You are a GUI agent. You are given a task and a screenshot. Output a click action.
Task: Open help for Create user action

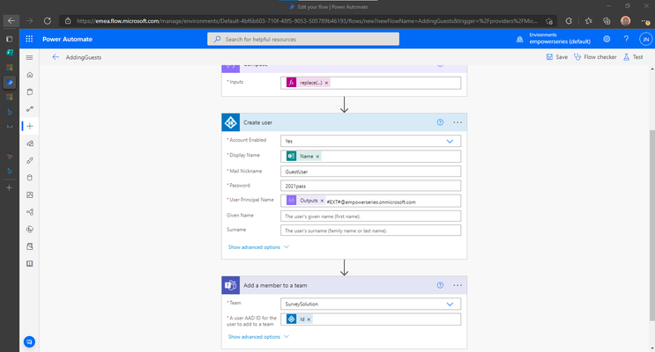440,122
